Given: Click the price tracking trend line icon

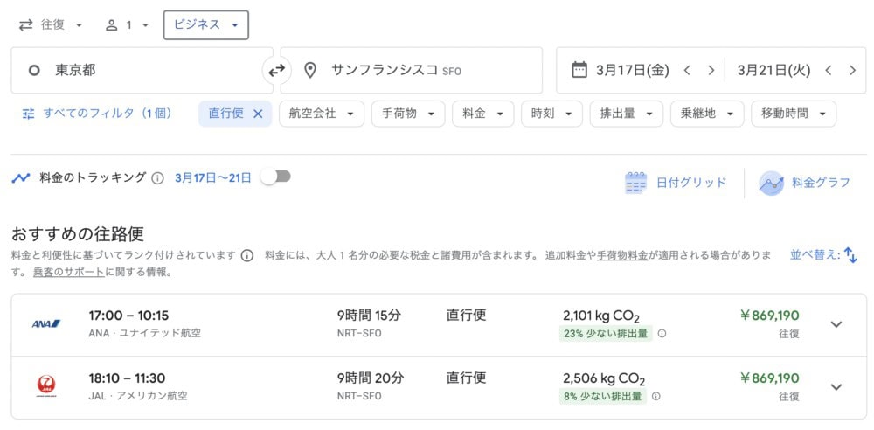Looking at the screenshot, I should coord(21,178).
